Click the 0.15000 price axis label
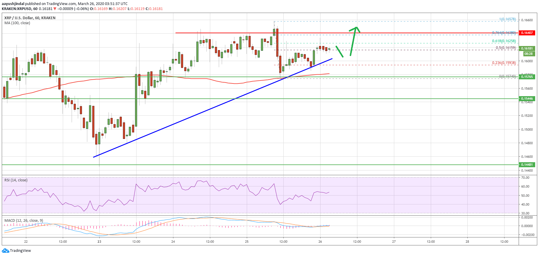The width and height of the screenshot is (539, 256). point(527,129)
